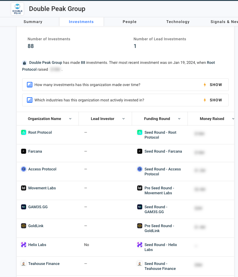The height and width of the screenshot is (277, 238).
Task: Click Helix Labs logo in Organization Name column
Action: (x=24, y=245)
